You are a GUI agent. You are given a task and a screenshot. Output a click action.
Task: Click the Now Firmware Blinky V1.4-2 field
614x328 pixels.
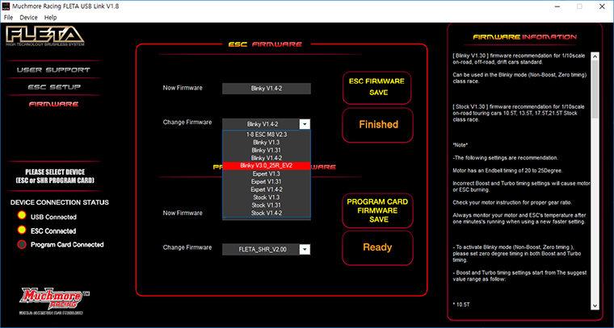(267, 89)
